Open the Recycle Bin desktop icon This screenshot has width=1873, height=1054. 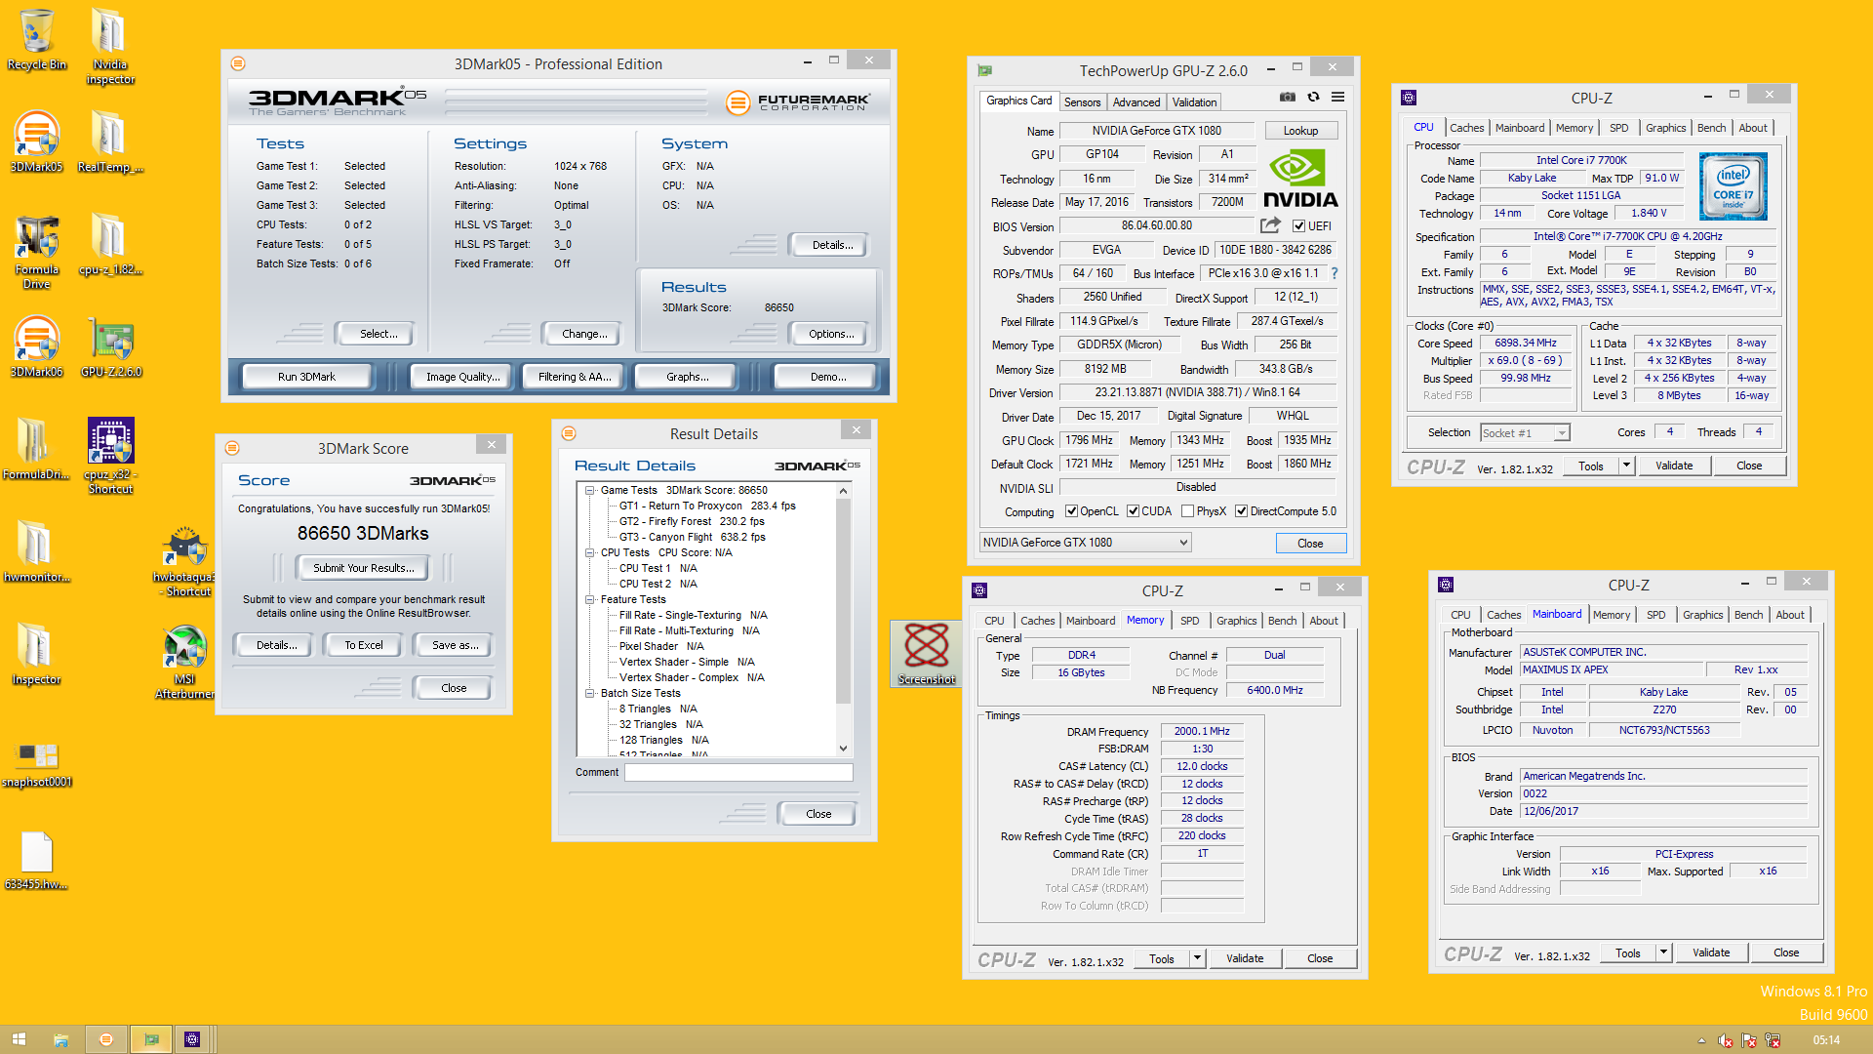pos(36,39)
